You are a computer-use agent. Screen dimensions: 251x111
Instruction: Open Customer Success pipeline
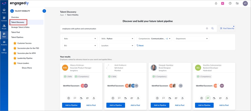click(x=24, y=43)
